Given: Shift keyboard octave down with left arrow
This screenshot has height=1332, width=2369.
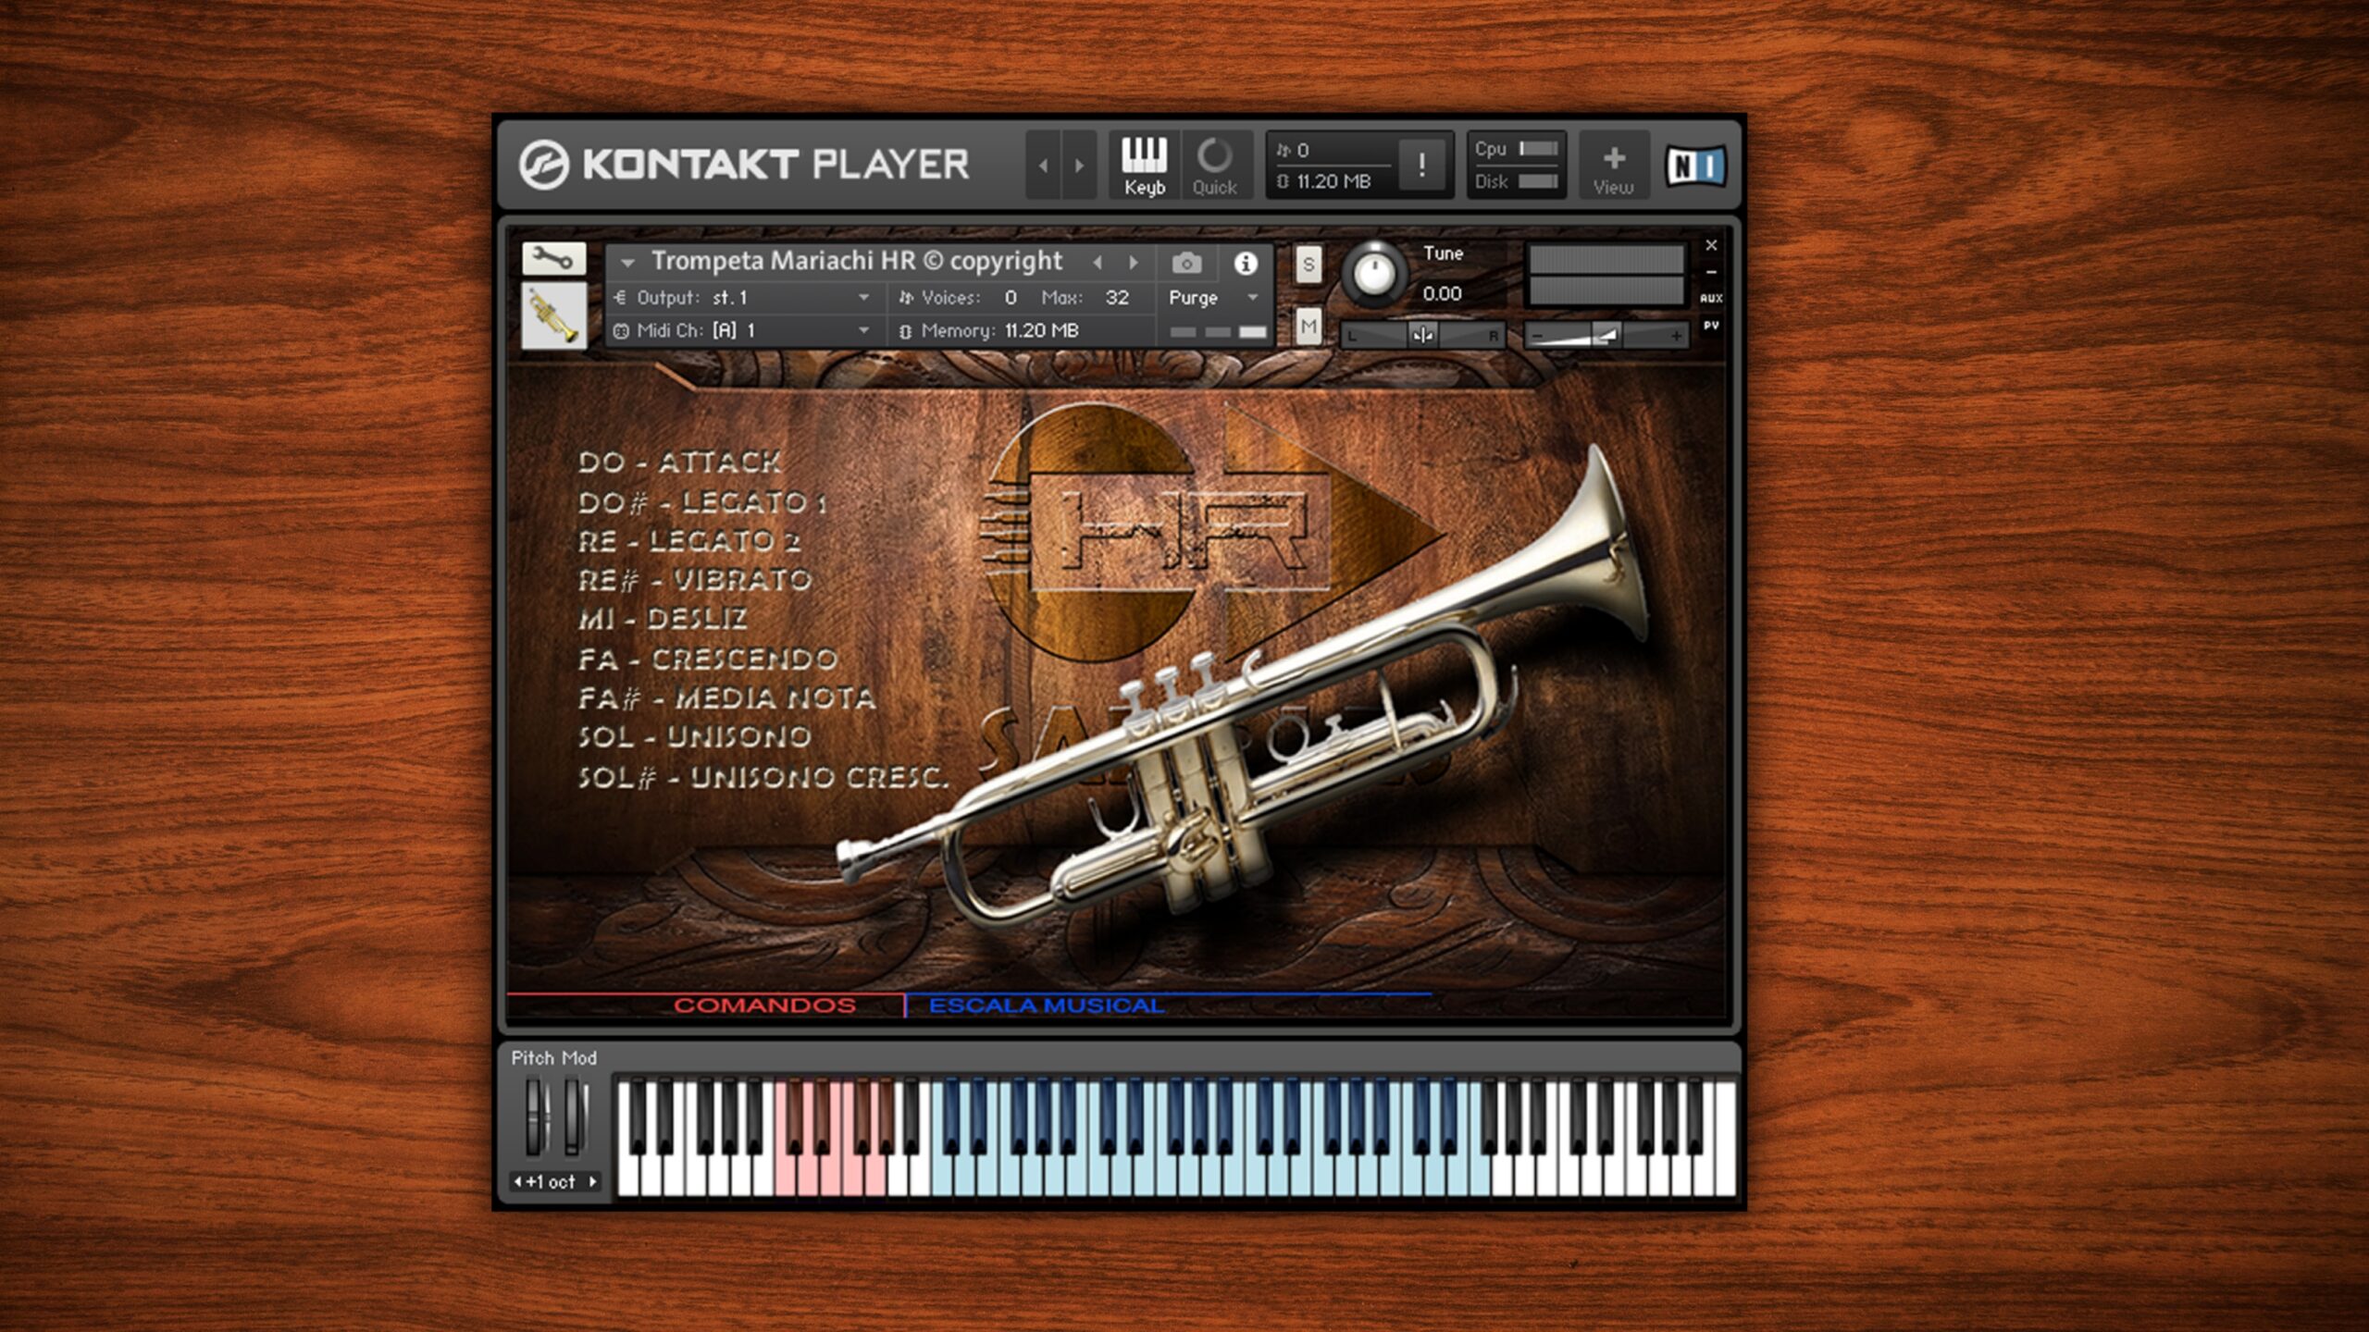Looking at the screenshot, I should pos(518,1182).
